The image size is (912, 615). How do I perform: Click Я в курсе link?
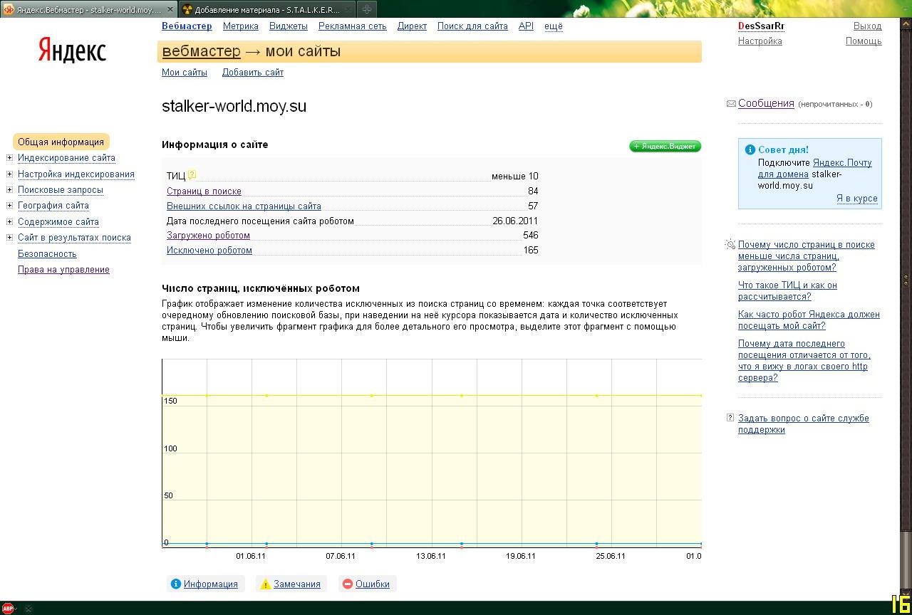point(857,199)
